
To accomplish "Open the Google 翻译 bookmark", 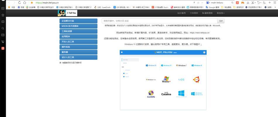I will 213,7.
